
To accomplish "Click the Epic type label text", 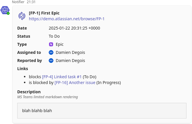I will 60,45.
